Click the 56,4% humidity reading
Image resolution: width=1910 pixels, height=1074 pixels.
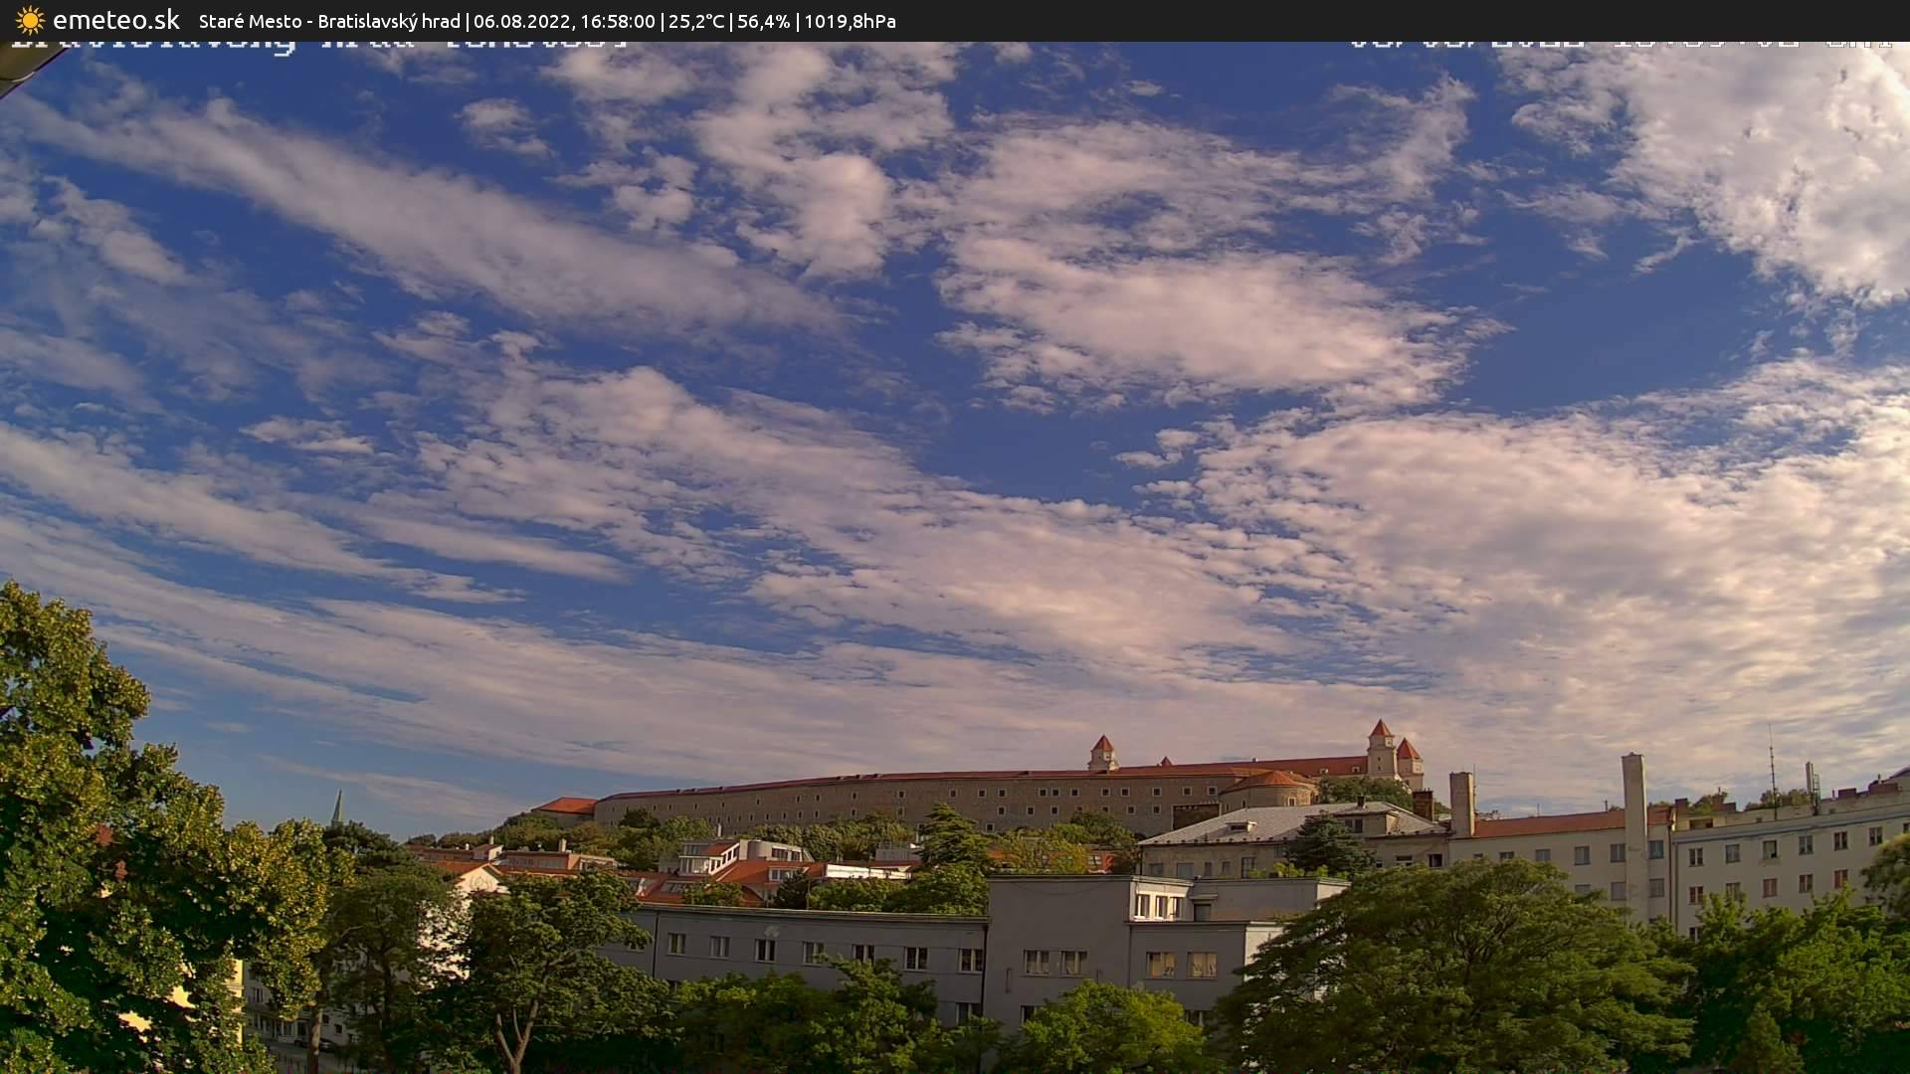click(x=764, y=21)
